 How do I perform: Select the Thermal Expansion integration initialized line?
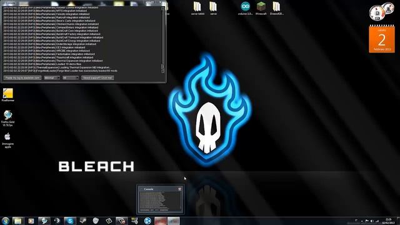52,61
